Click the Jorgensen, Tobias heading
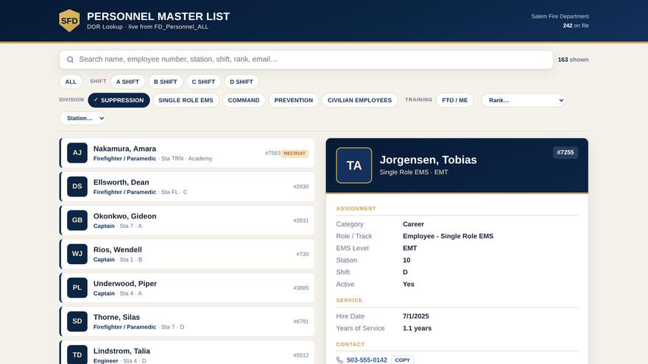The width and height of the screenshot is (648, 364). [x=428, y=160]
